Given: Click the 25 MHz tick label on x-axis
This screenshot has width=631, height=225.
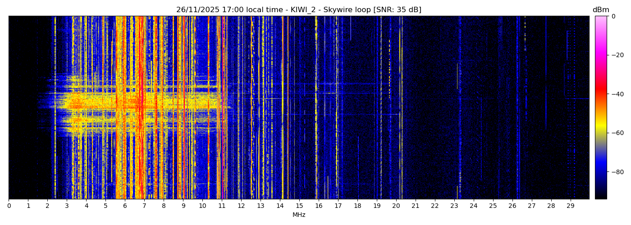Looking at the screenshot, I should 493,206.
